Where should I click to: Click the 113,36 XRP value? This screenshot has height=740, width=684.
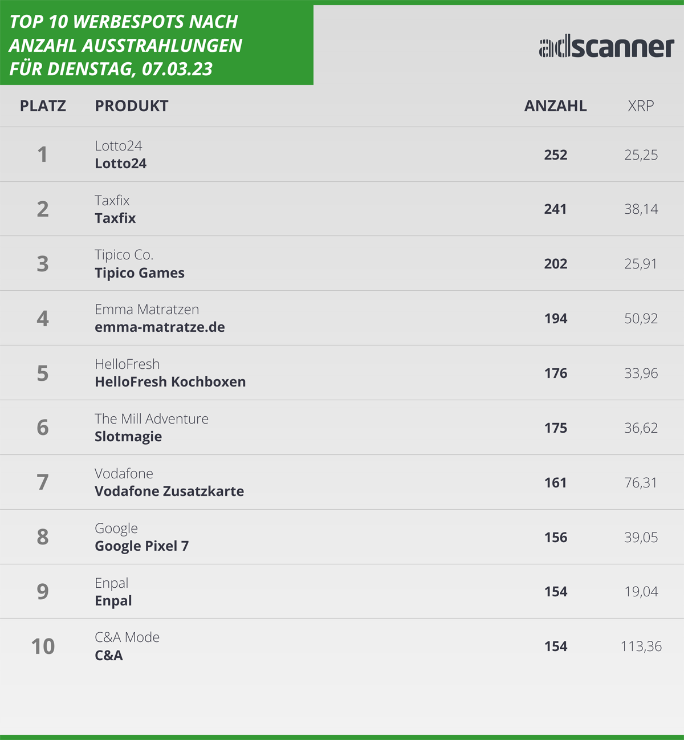tap(641, 647)
